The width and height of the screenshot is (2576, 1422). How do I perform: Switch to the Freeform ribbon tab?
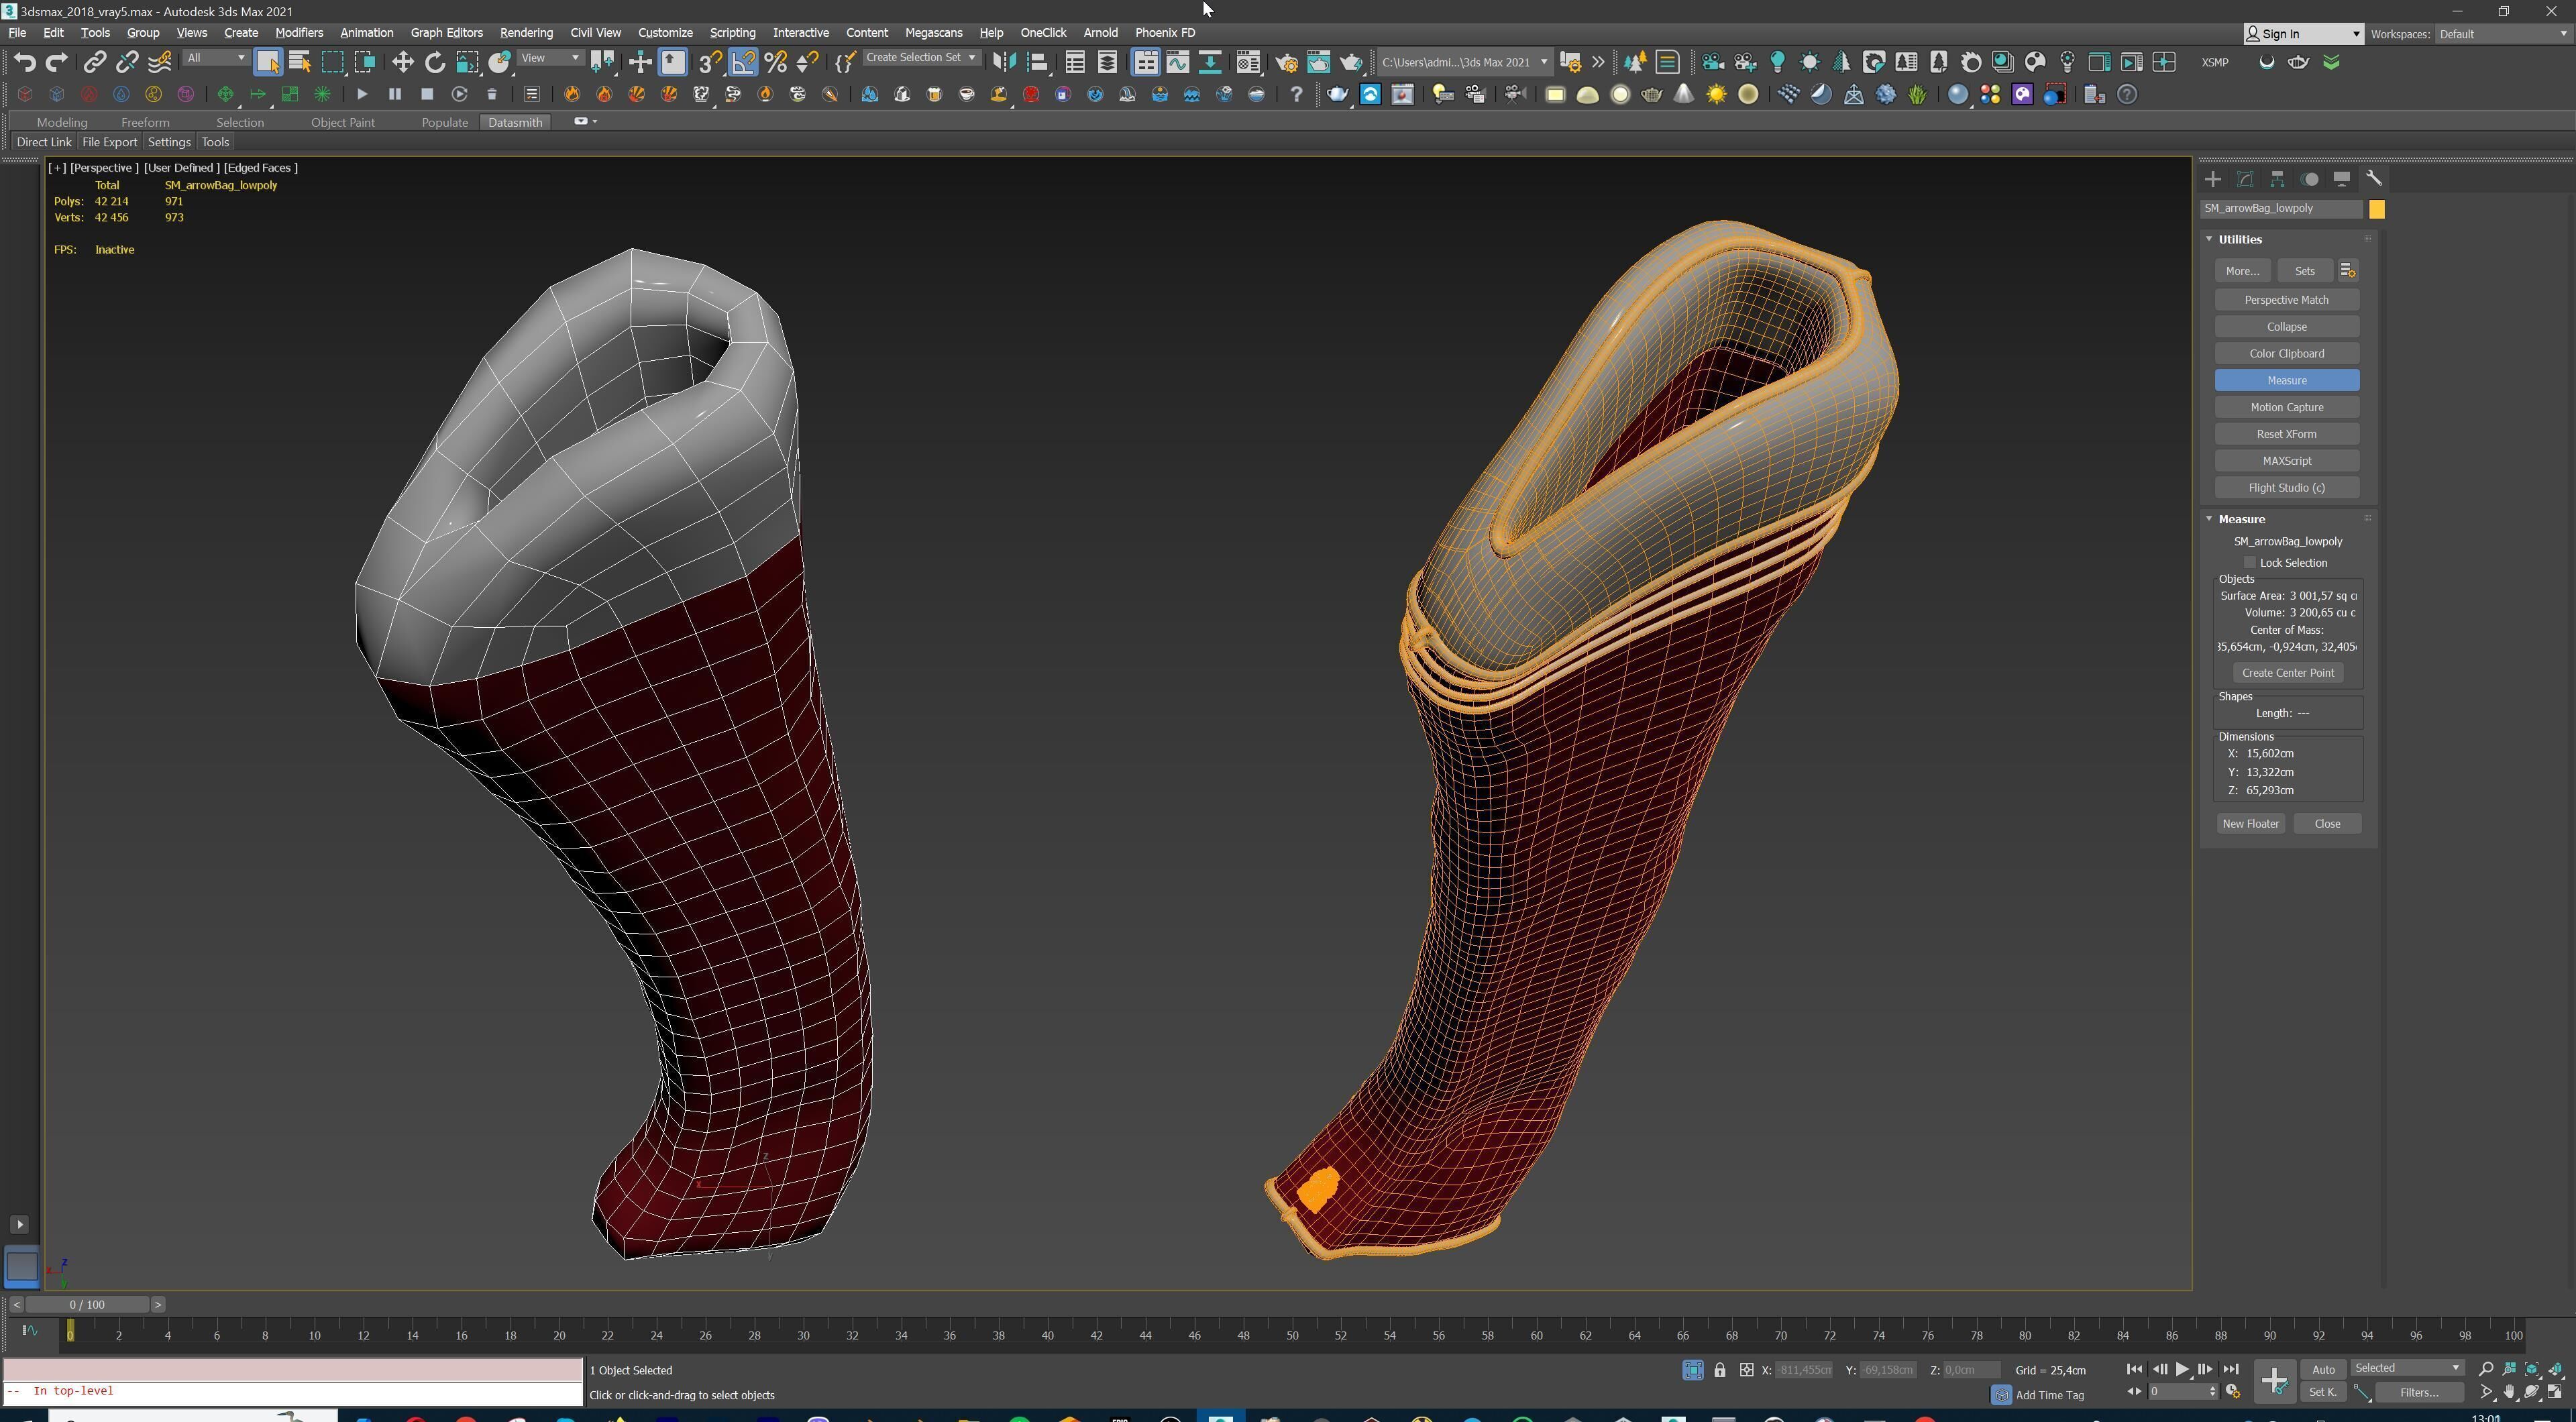tap(145, 122)
